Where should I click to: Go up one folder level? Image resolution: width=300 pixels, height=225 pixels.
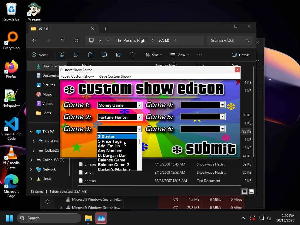click(x=62, y=40)
